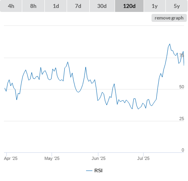Select the 4h time range tab
This screenshot has width=188, height=181.
click(11, 6)
